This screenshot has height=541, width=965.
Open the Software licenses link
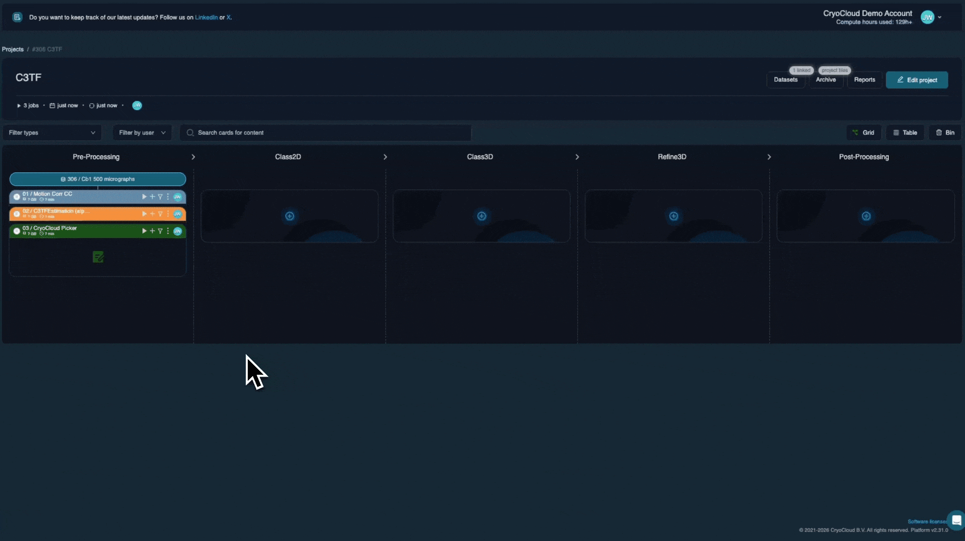pyautogui.click(x=927, y=521)
